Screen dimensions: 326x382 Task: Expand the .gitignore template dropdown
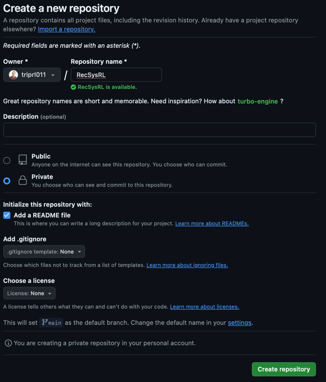point(44,252)
